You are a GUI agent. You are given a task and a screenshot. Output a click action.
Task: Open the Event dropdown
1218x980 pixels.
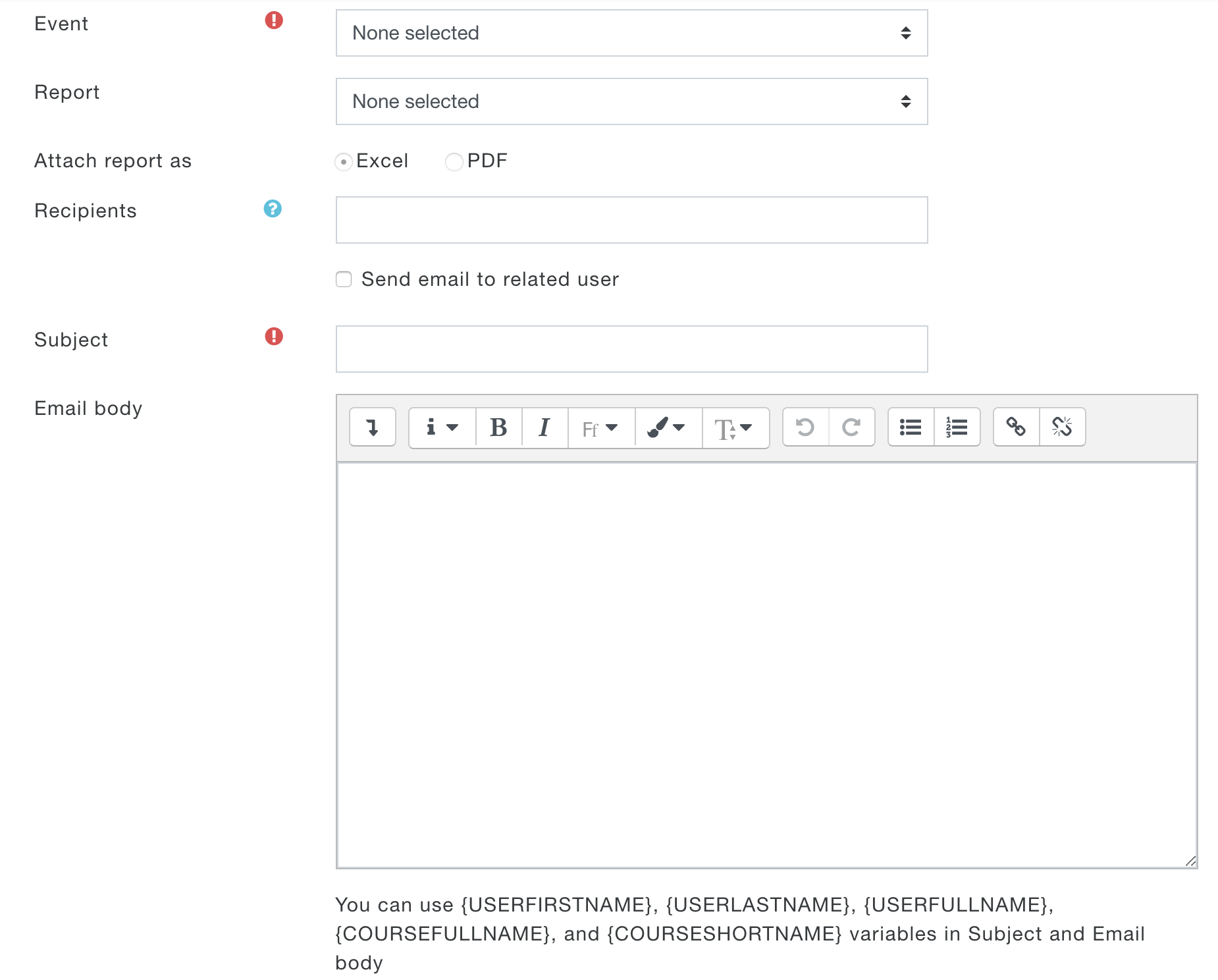(632, 33)
